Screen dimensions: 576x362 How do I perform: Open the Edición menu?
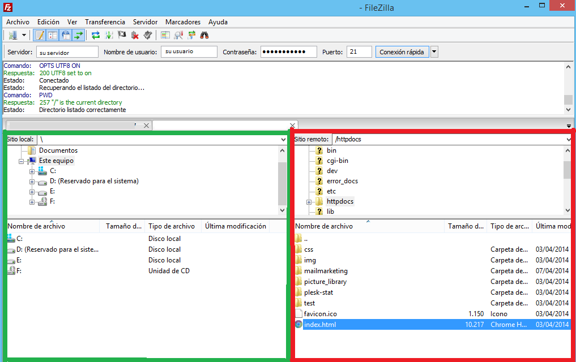pyautogui.click(x=48, y=22)
